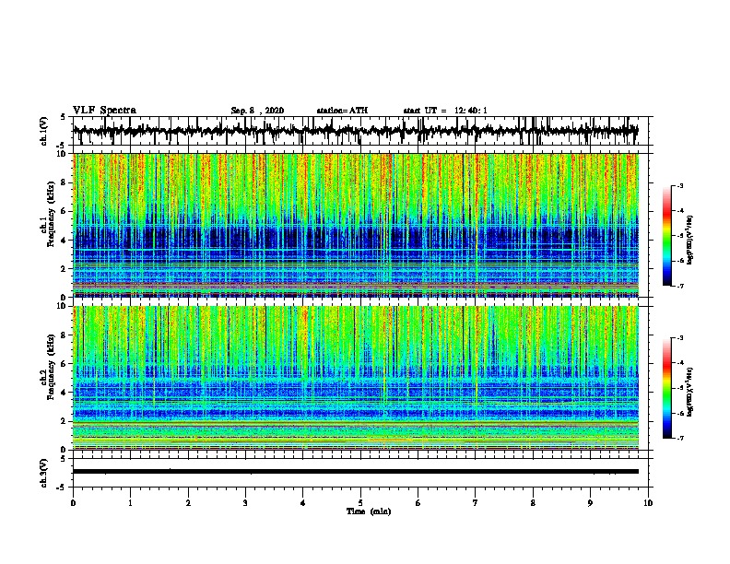The height and width of the screenshot is (564, 730).
Task: Click the "ch.3(V)" axis label
Action: pyautogui.click(x=43, y=474)
